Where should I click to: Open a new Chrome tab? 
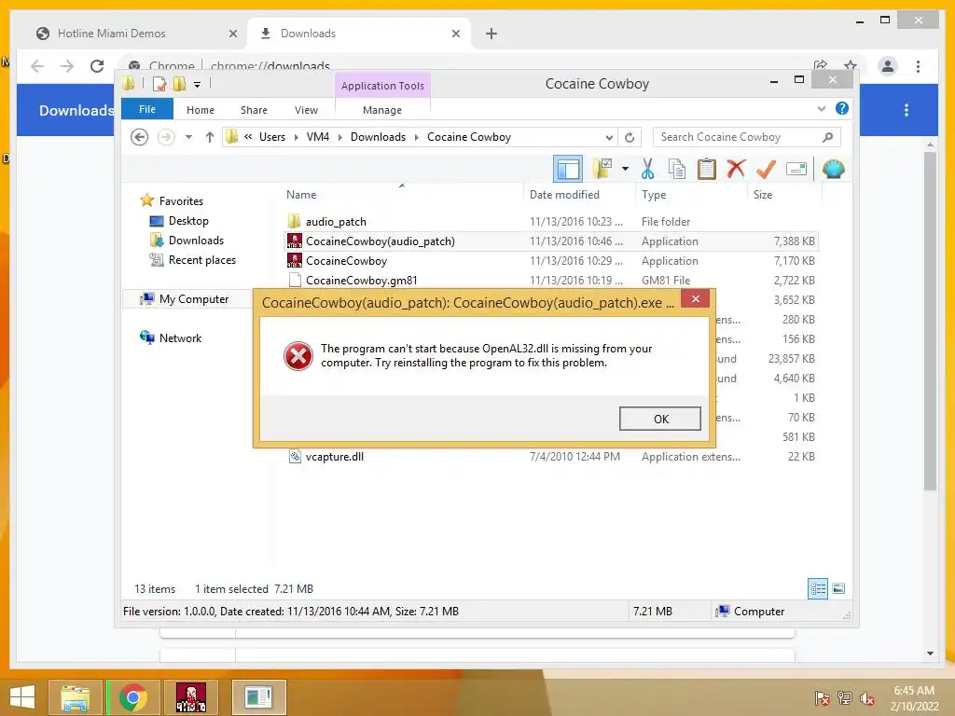(x=491, y=34)
